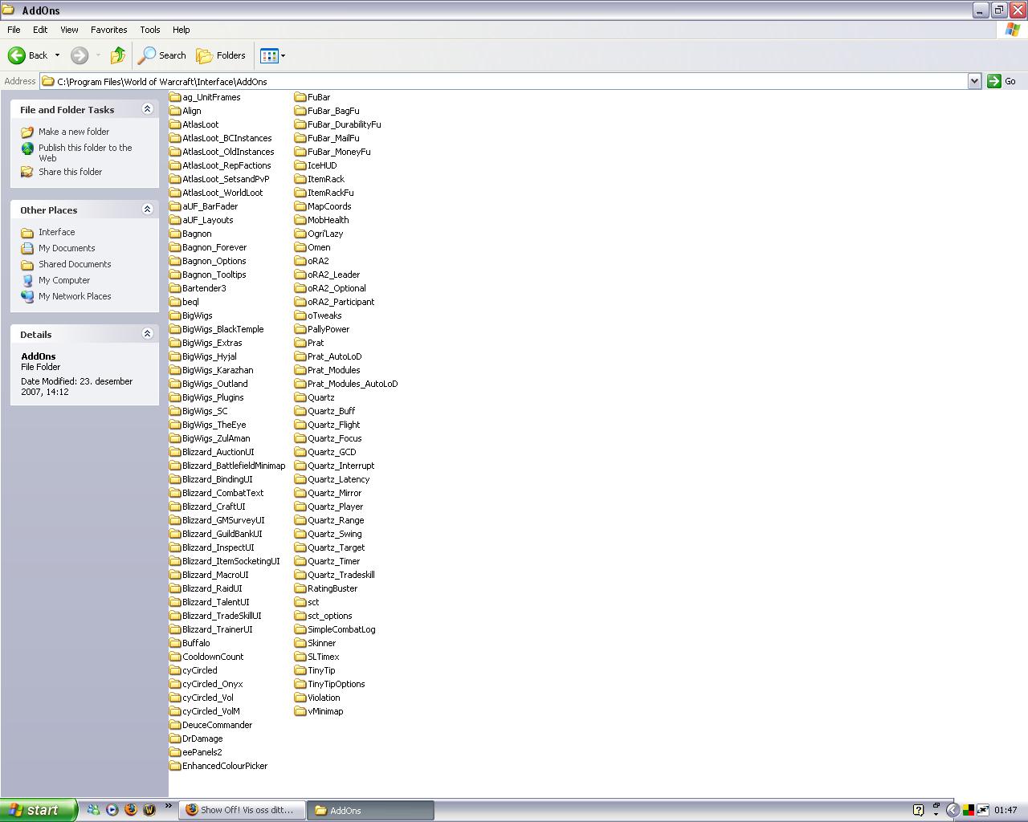
Task: Open the Search pane
Action: pyautogui.click(x=162, y=55)
